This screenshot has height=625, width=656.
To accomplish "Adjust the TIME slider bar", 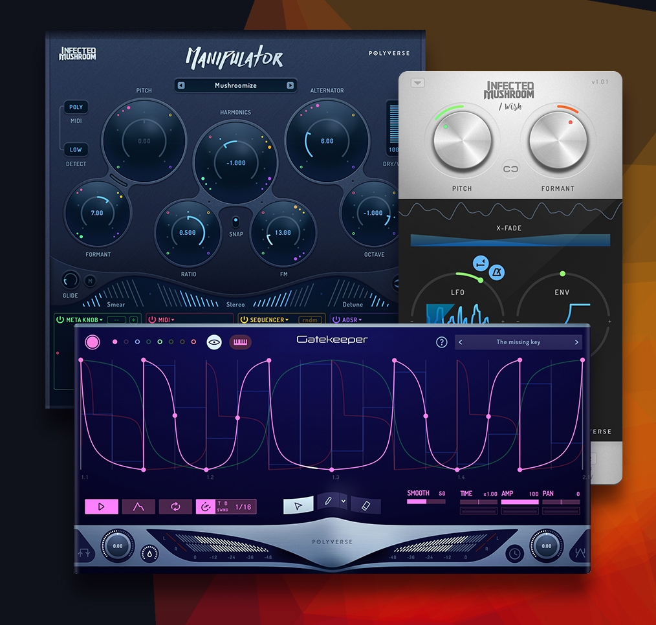I will (479, 501).
